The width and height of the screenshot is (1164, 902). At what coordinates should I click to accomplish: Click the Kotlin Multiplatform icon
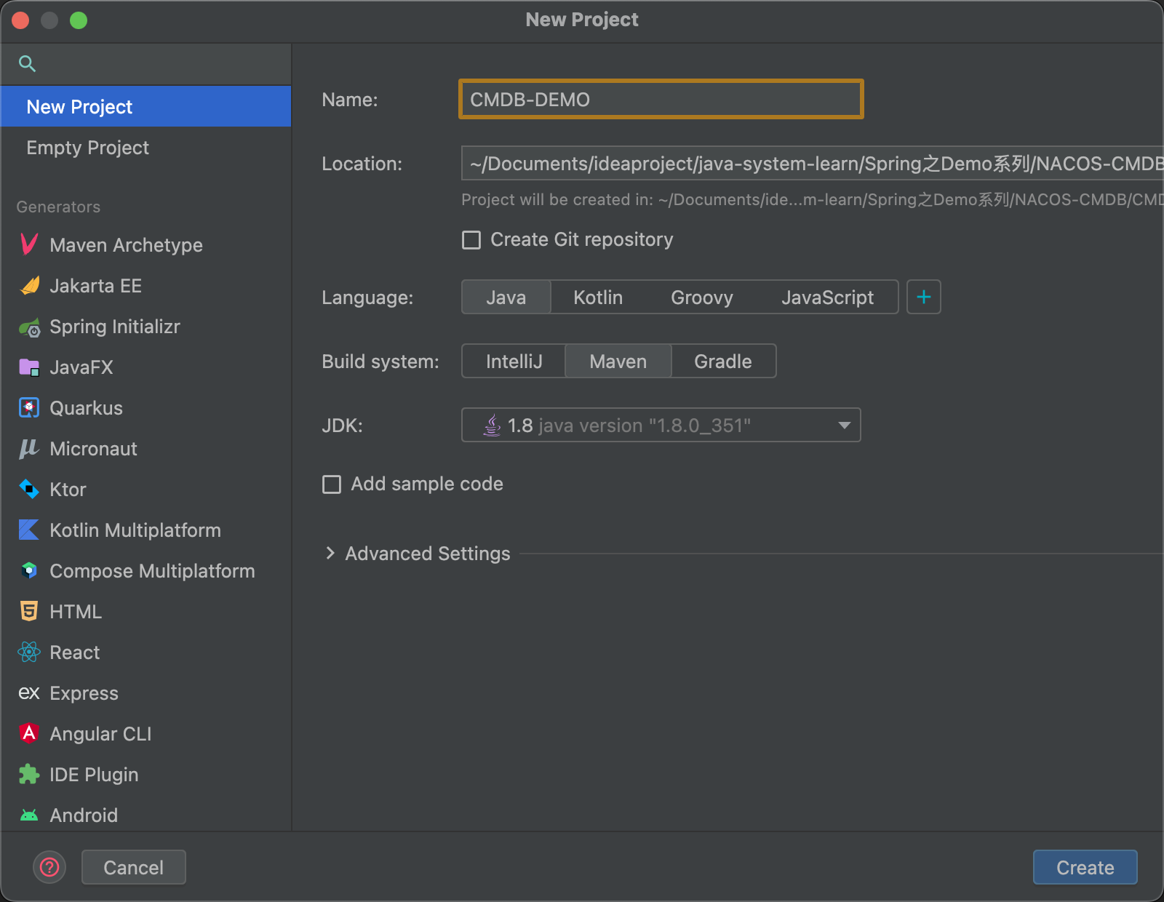[29, 530]
